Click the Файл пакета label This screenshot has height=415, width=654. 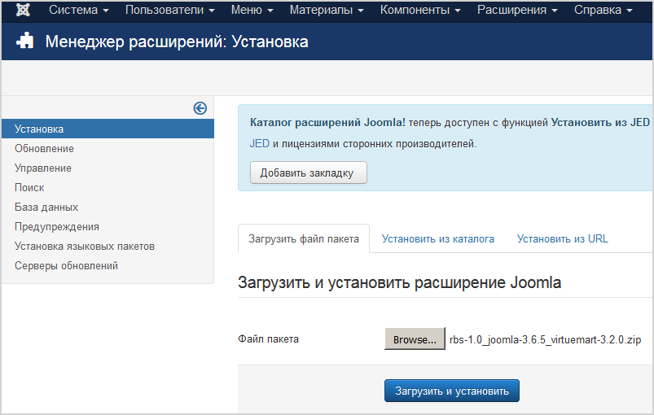(x=268, y=339)
